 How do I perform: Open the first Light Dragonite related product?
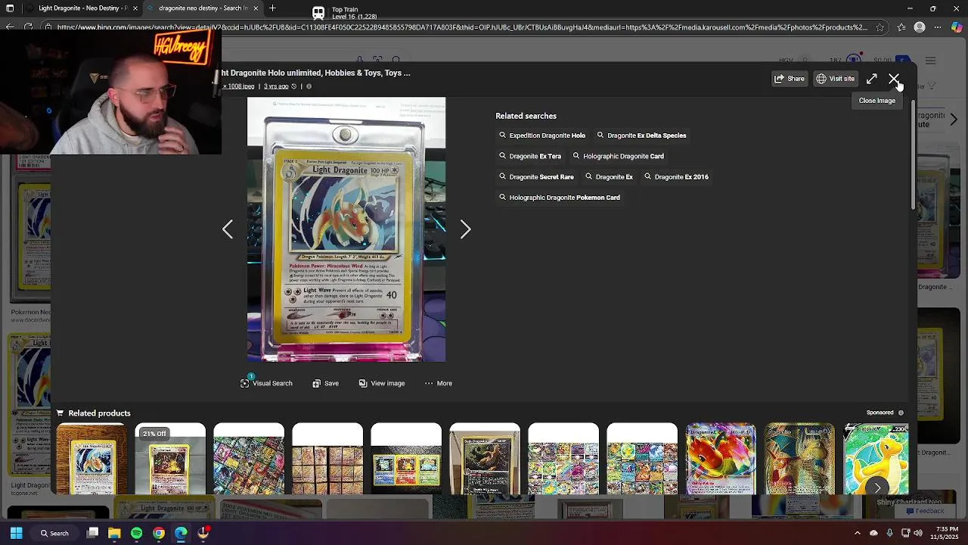click(92, 459)
